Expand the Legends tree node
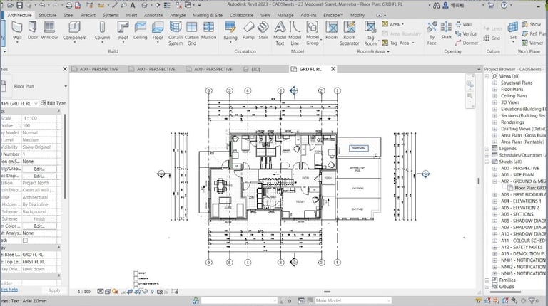The image size is (548, 306). (487, 149)
